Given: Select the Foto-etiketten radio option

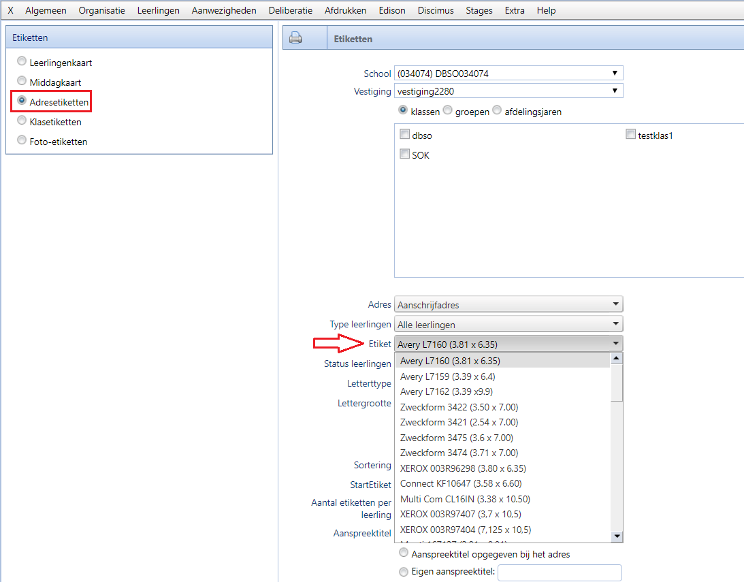Looking at the screenshot, I should pyautogui.click(x=22, y=141).
